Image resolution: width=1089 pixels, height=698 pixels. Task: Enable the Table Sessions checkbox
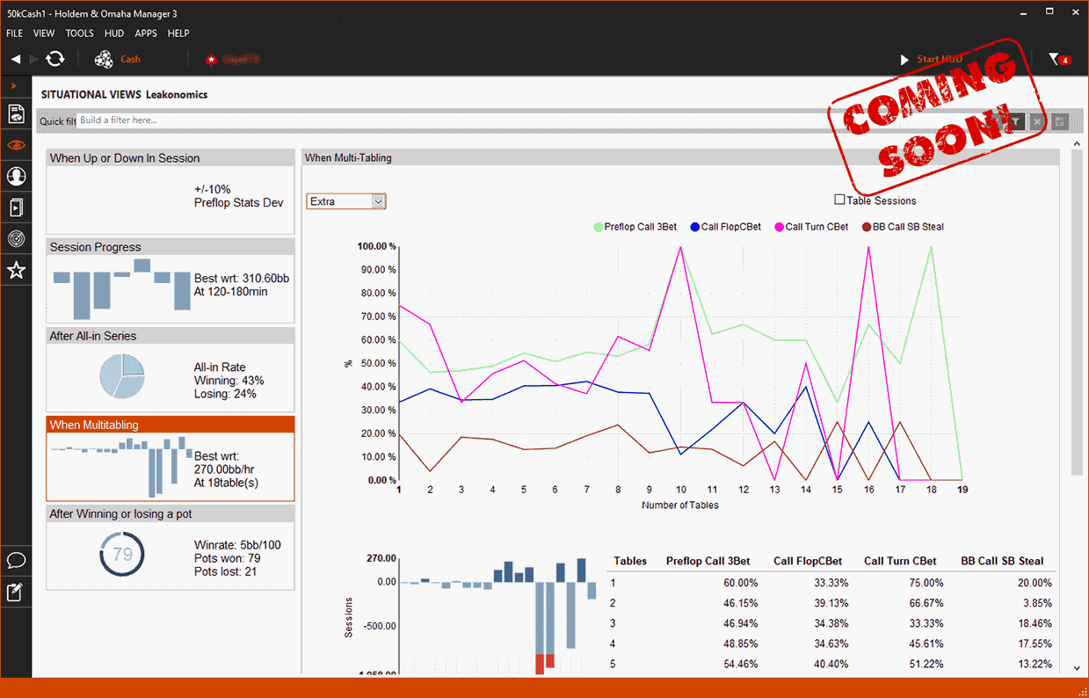(839, 200)
